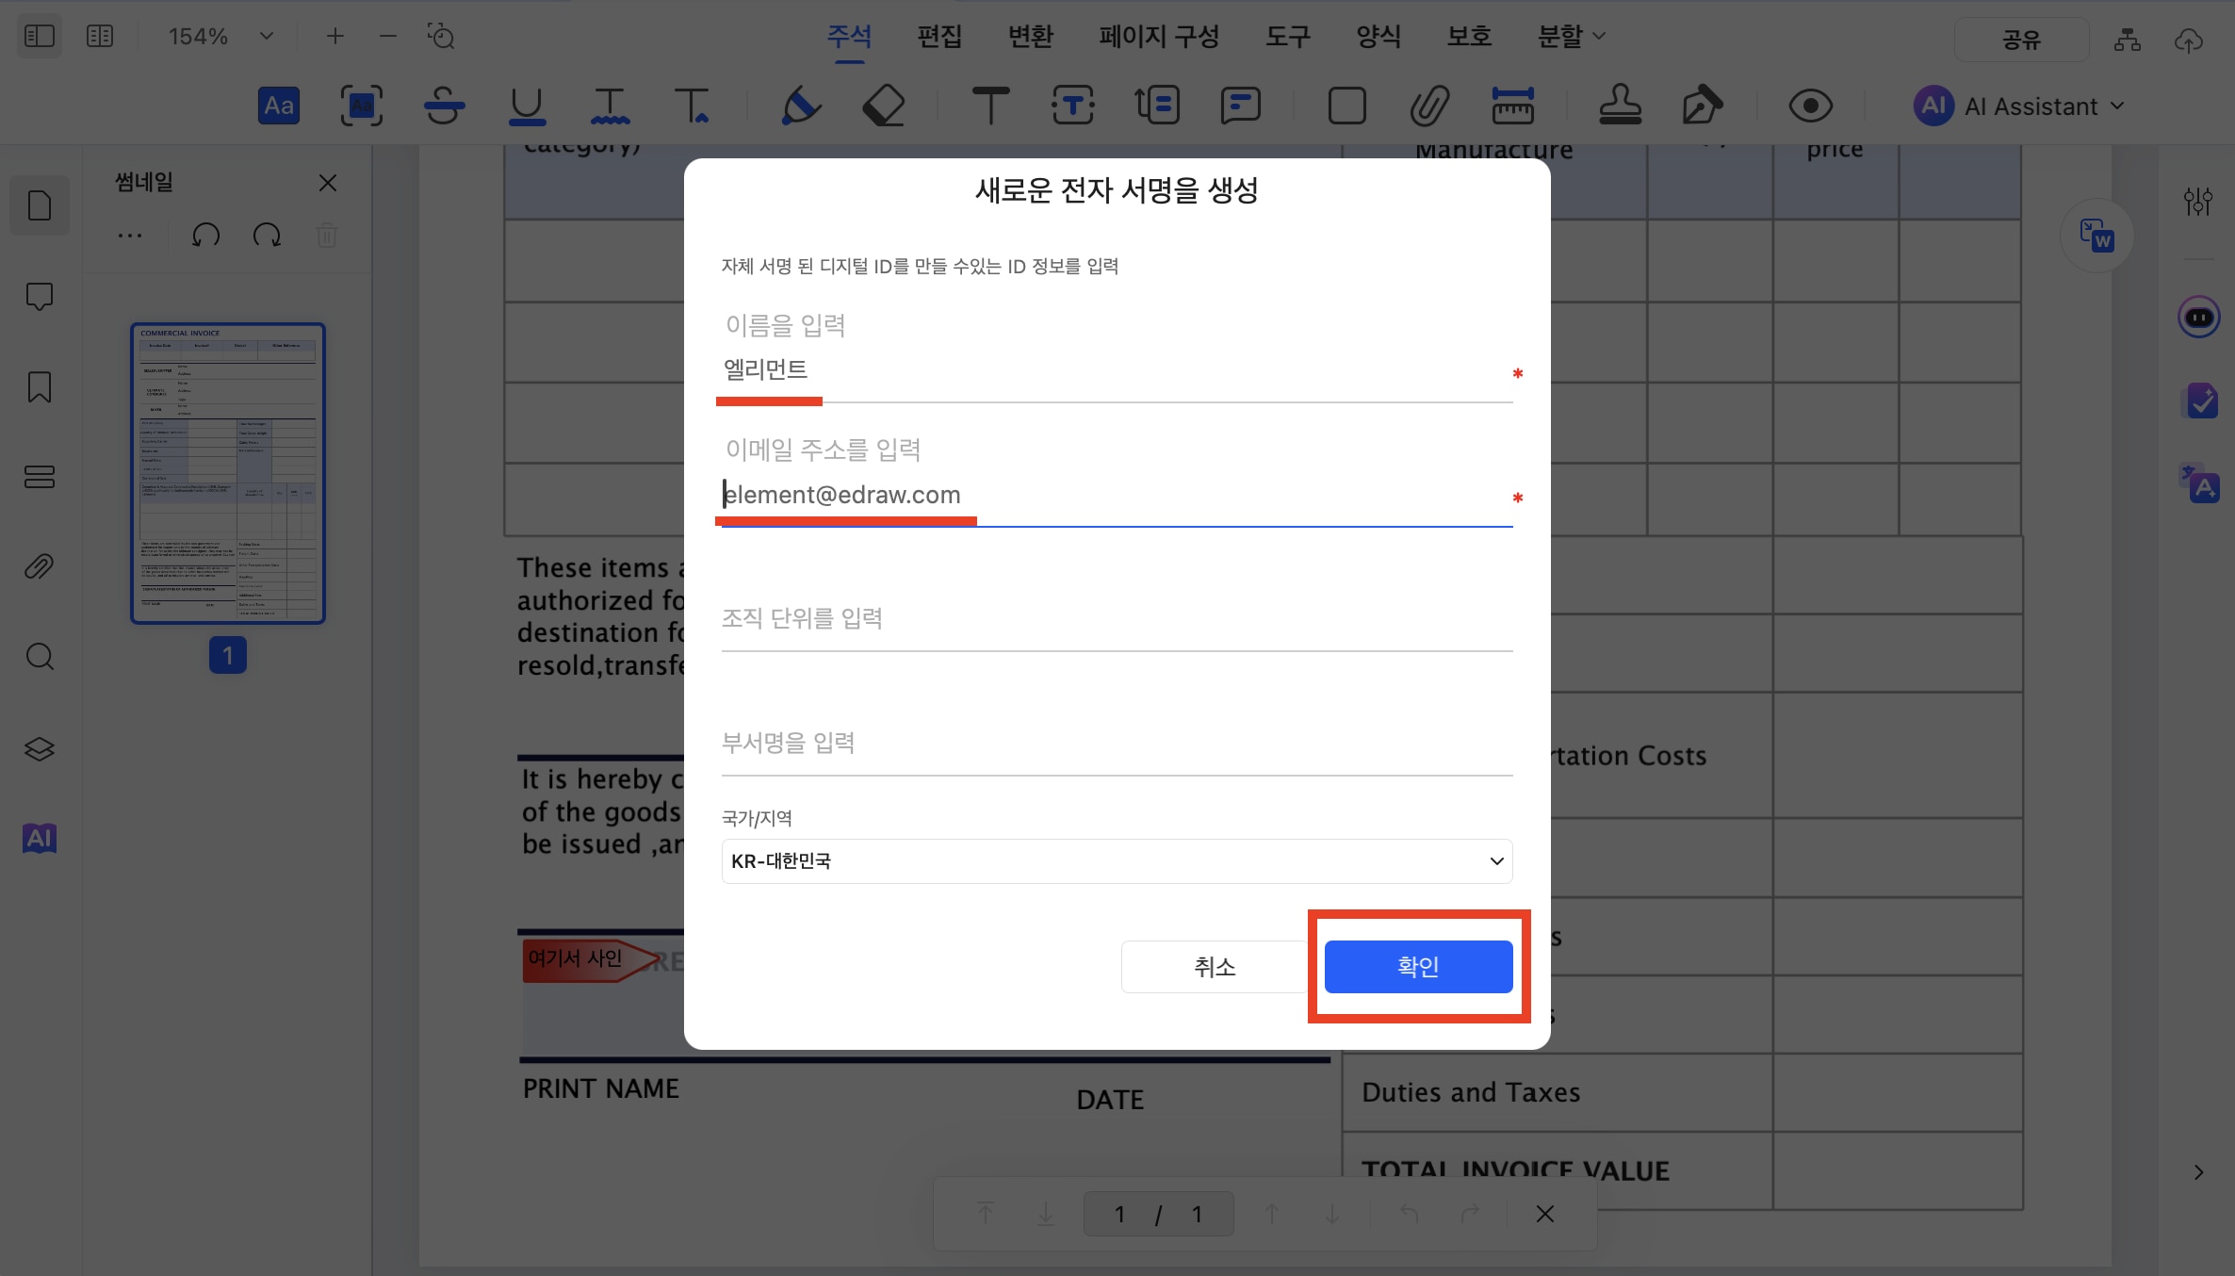
Task: Zoom out with the minus icon
Action: (x=388, y=37)
